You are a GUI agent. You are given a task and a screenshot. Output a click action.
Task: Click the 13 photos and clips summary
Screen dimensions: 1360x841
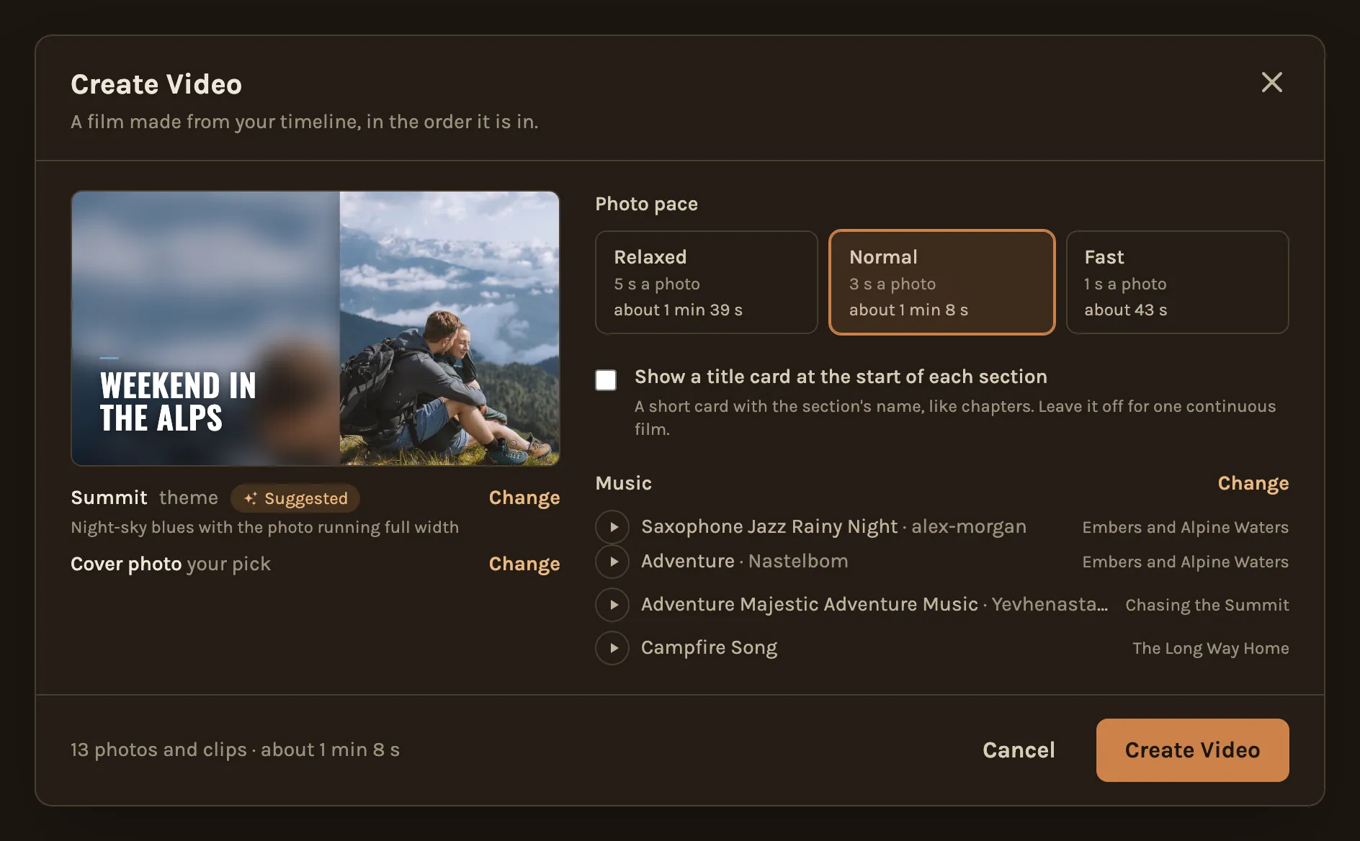[236, 750]
